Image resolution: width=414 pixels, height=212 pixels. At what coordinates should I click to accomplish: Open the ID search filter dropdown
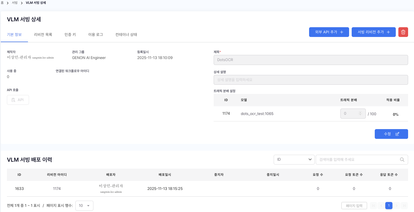(294, 160)
